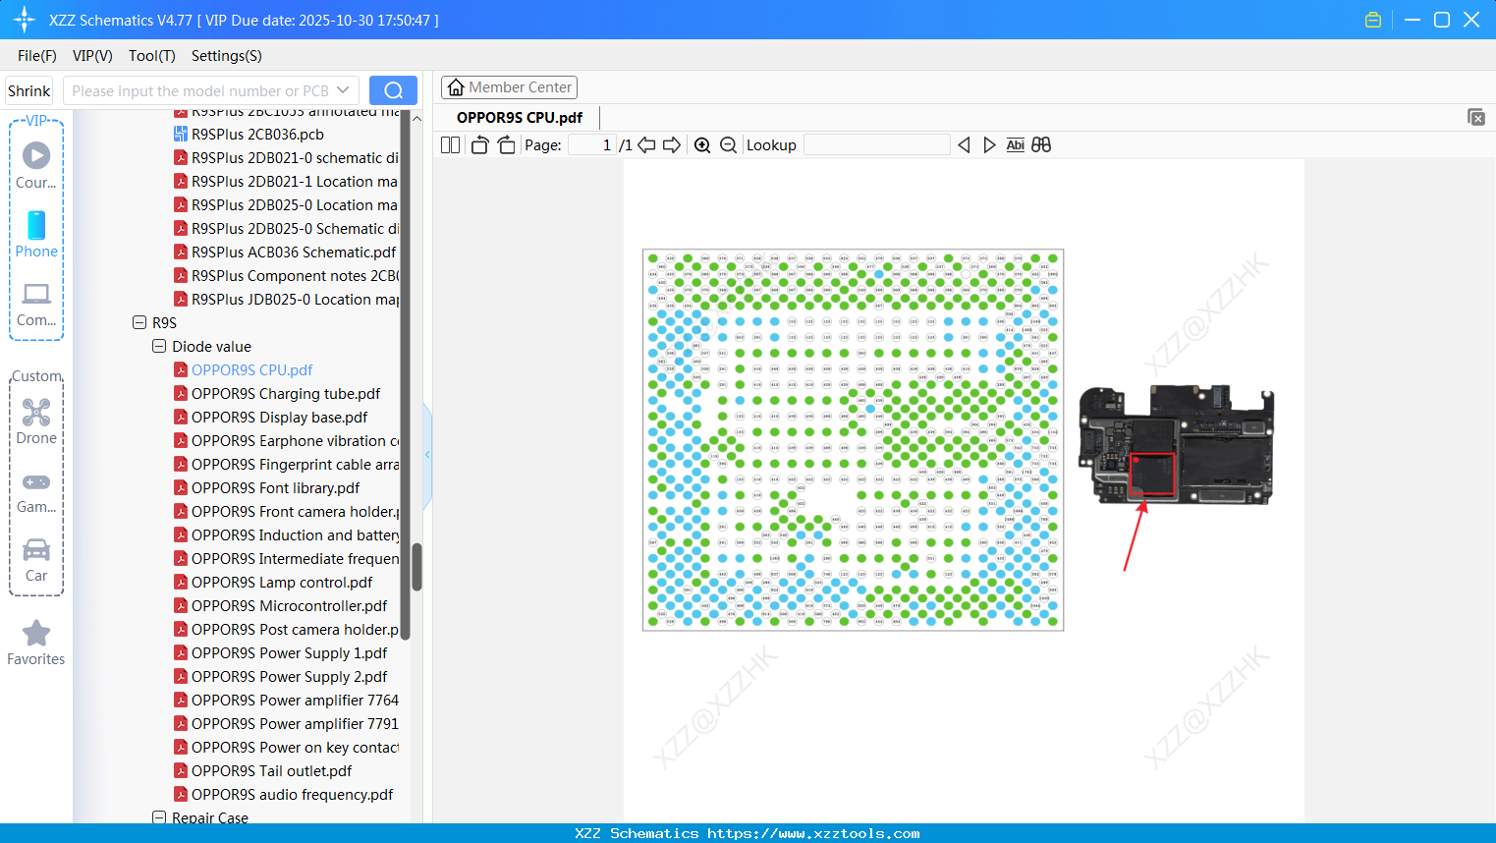Go to previous page arrow
Screen dimensions: 1496x843
646,145
